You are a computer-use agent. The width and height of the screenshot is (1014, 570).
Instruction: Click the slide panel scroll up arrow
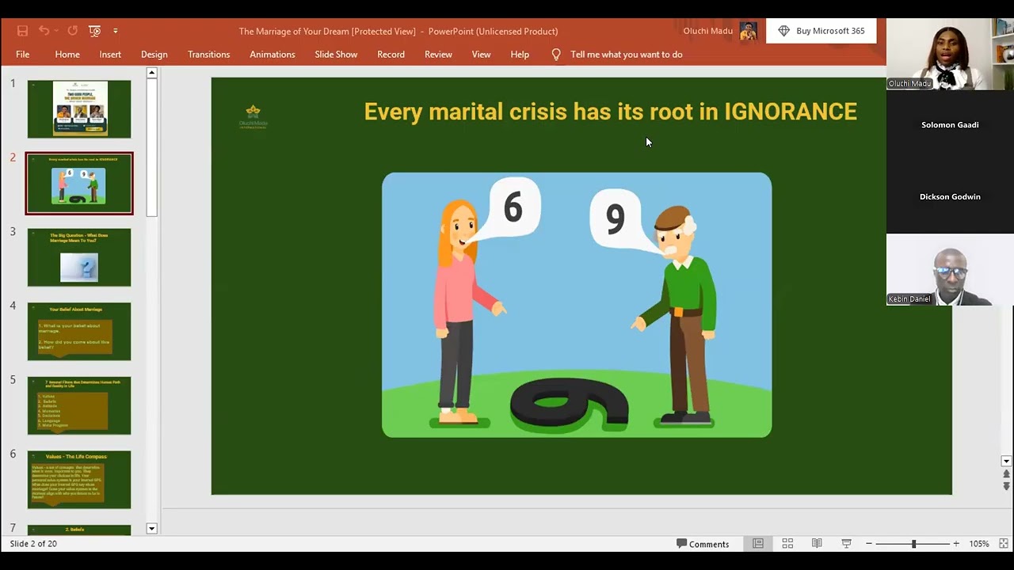152,73
